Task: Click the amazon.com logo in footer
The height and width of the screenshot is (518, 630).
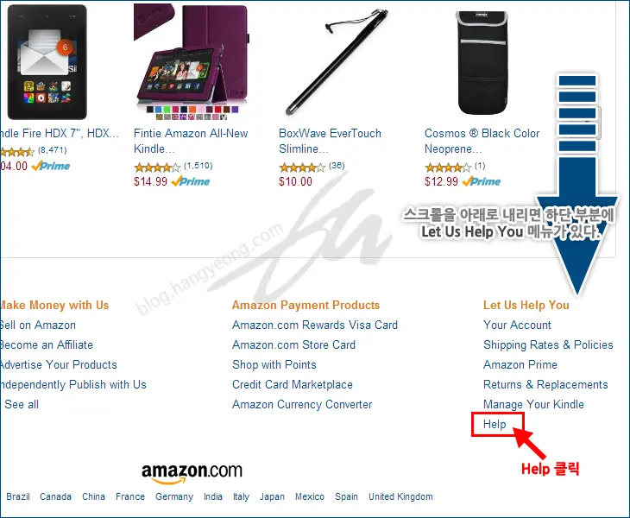Action: click(x=192, y=472)
